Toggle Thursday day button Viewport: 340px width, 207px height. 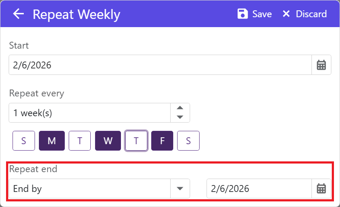click(x=137, y=141)
